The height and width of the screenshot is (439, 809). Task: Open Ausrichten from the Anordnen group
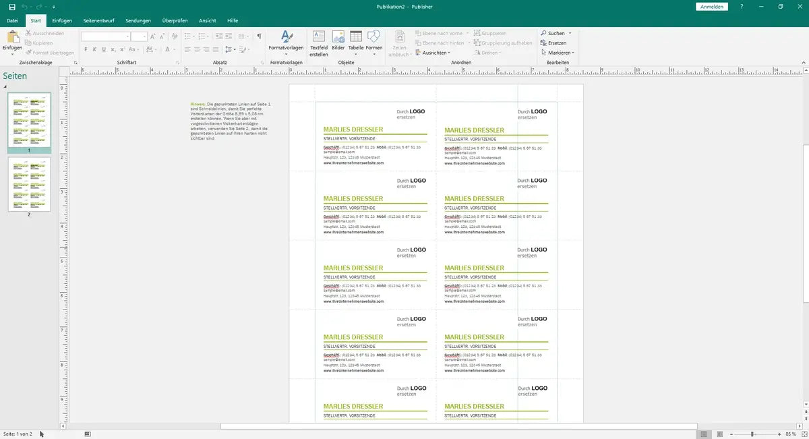click(x=432, y=52)
